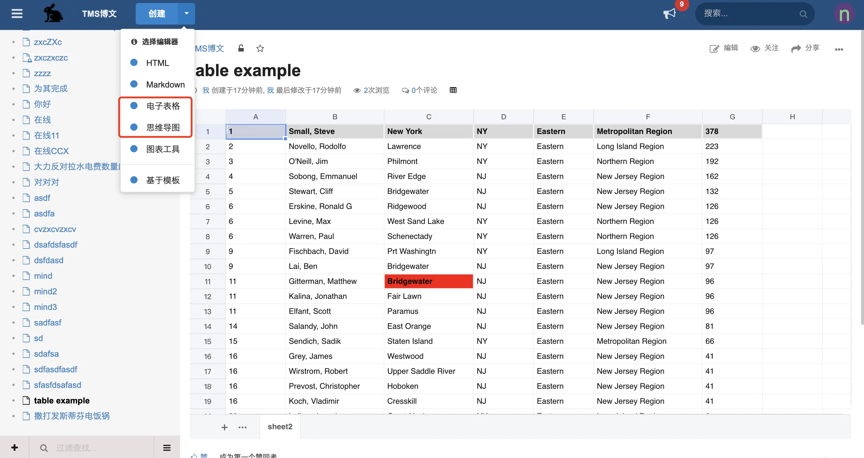Open the 撒打发斯蒂芬电饭锅 page in sidebar
The width and height of the screenshot is (864, 458).
(x=72, y=416)
